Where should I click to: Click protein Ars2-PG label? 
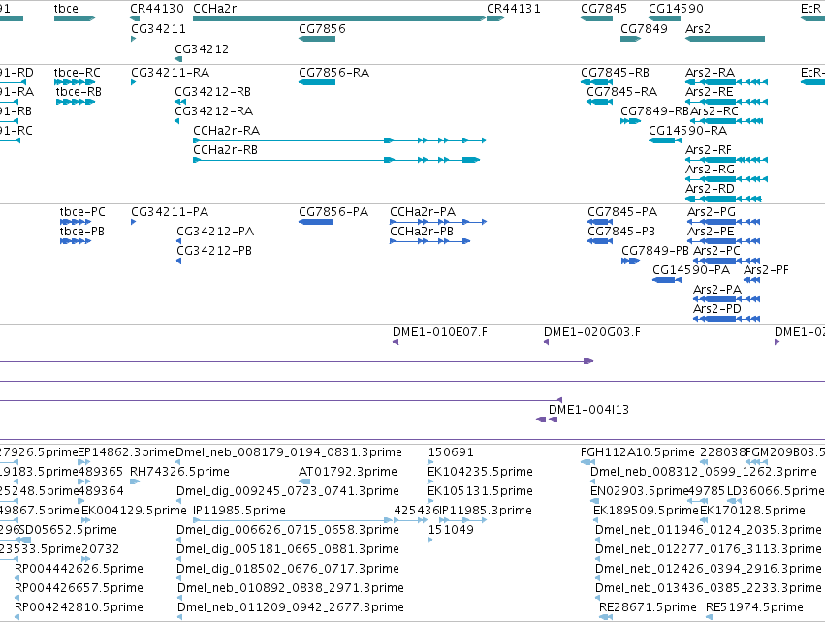click(x=712, y=212)
